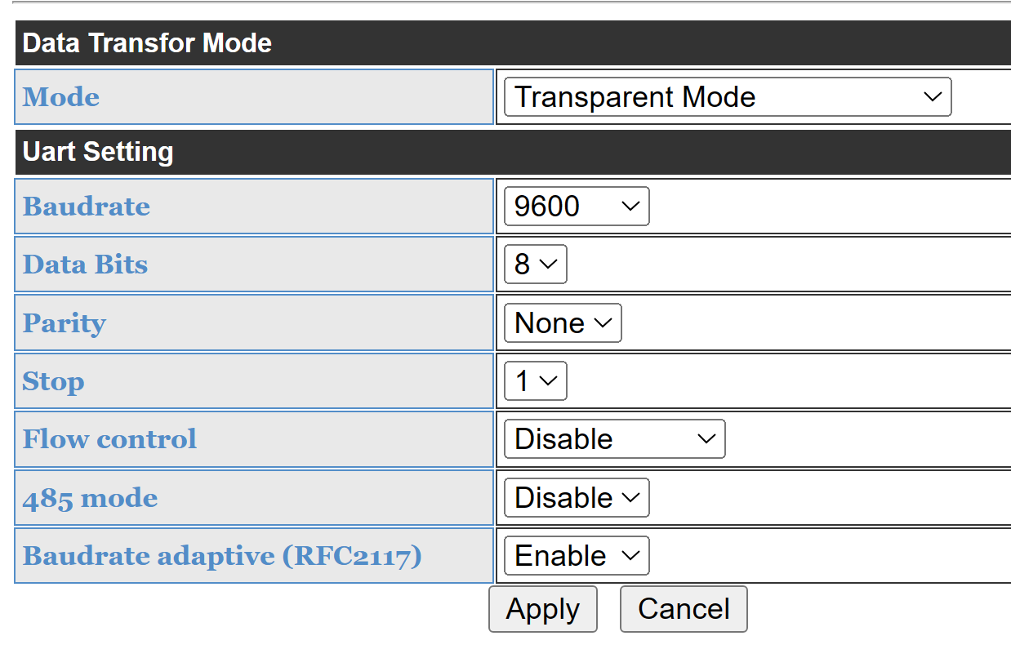The height and width of the screenshot is (667, 1011).
Task: Open the Flow control dropdown
Action: [614, 439]
